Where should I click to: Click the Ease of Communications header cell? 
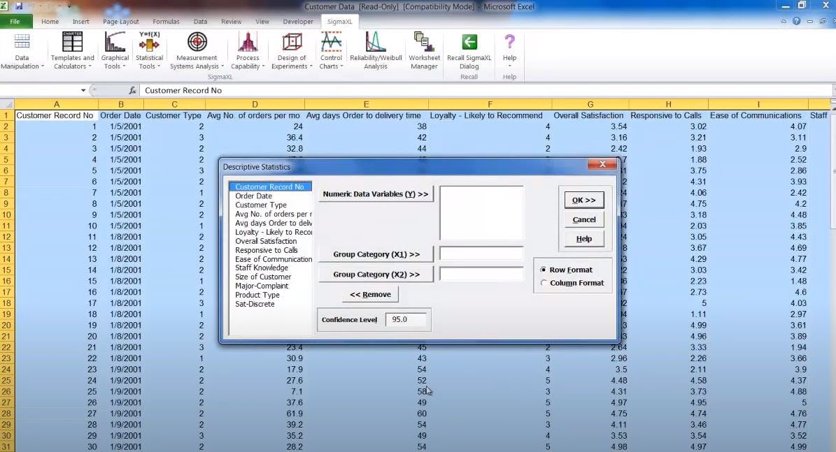[x=758, y=115]
